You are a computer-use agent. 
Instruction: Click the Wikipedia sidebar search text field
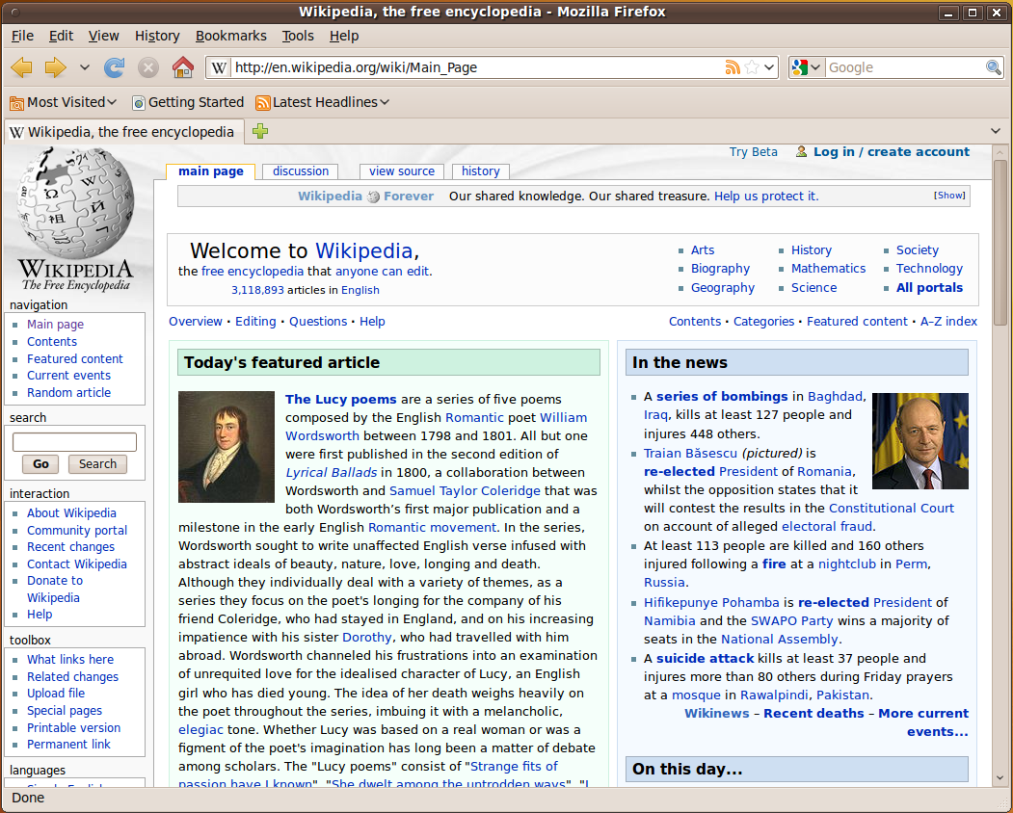click(x=74, y=442)
